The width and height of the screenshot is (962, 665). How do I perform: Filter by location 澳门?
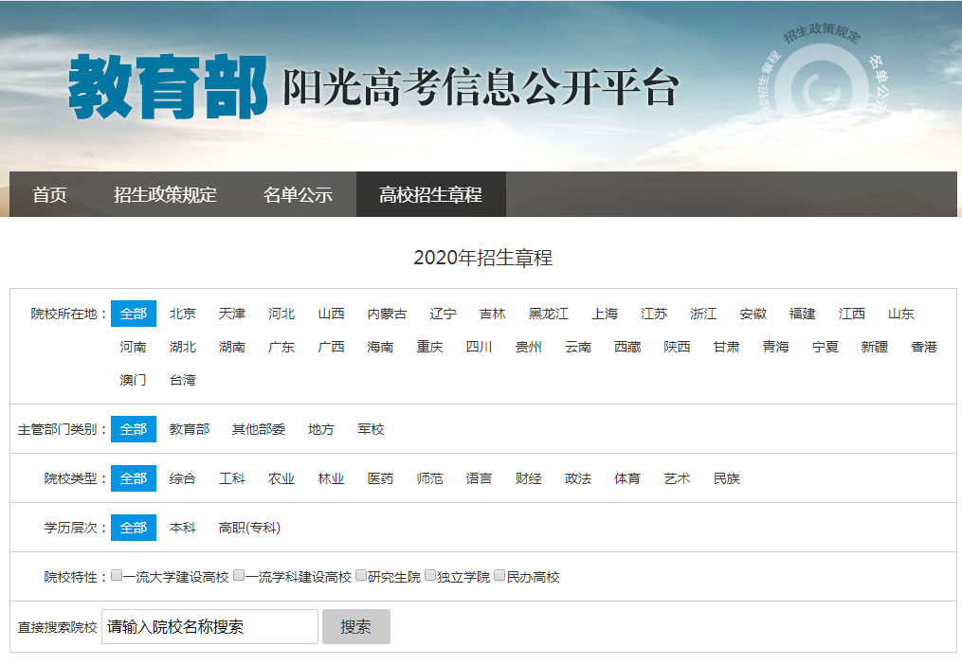[134, 380]
